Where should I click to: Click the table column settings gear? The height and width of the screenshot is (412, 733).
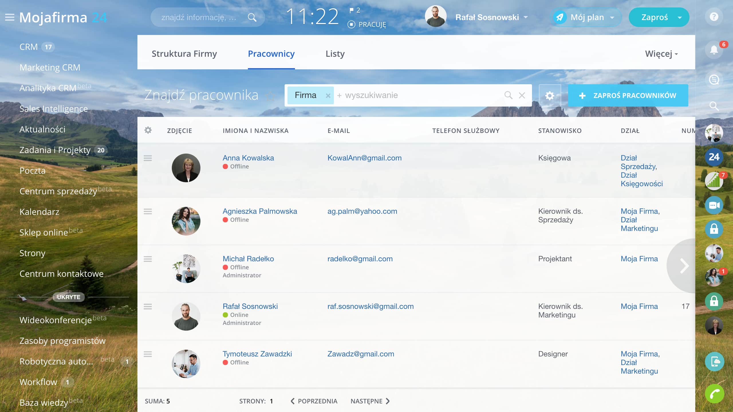point(148,130)
